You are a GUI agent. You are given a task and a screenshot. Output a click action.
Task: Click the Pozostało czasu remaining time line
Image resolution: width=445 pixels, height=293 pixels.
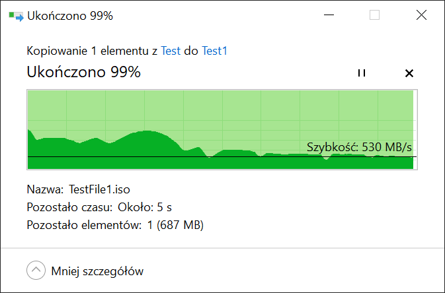click(x=99, y=207)
